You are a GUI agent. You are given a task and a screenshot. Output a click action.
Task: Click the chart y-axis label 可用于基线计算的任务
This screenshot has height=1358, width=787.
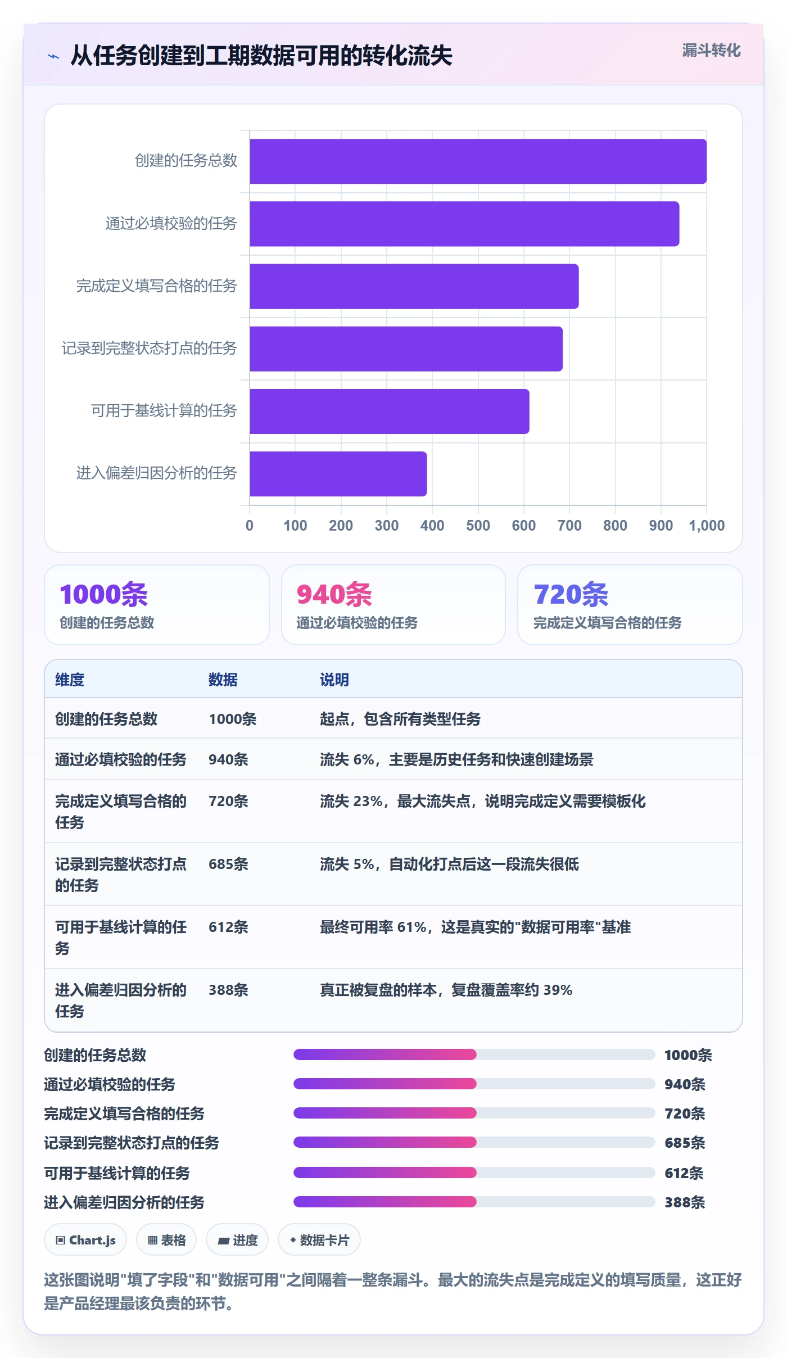(164, 411)
